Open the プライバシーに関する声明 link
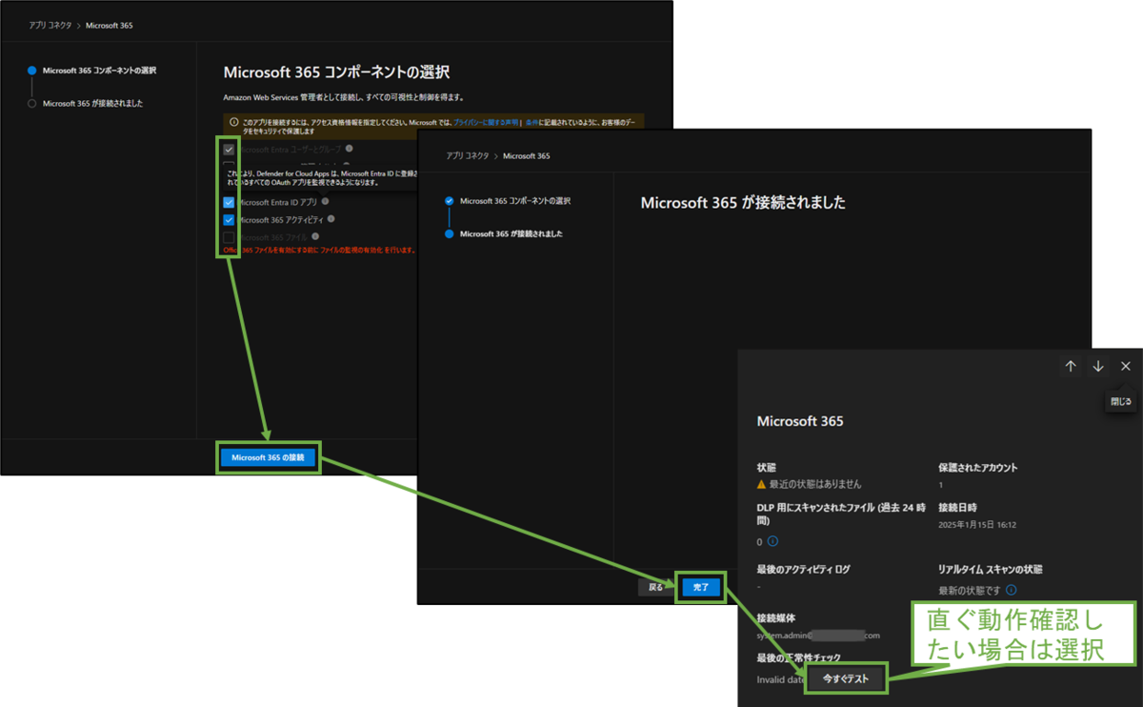The width and height of the screenshot is (1143, 707). [x=487, y=123]
